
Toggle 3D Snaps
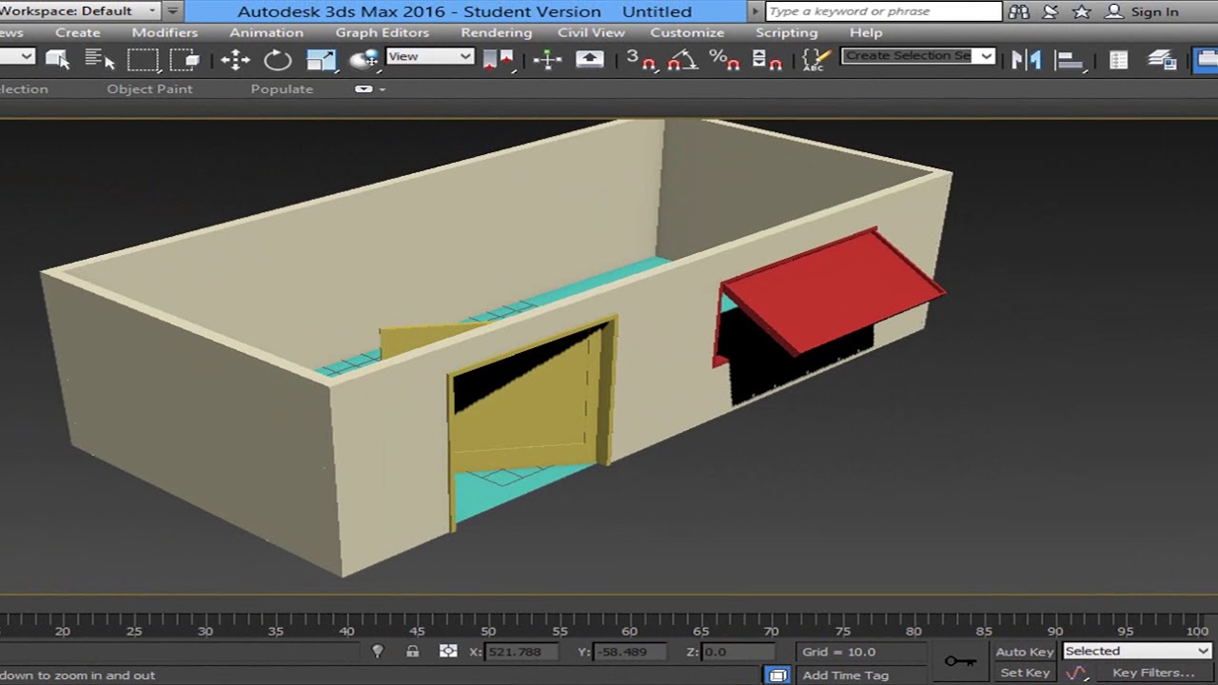pyautogui.click(x=641, y=60)
